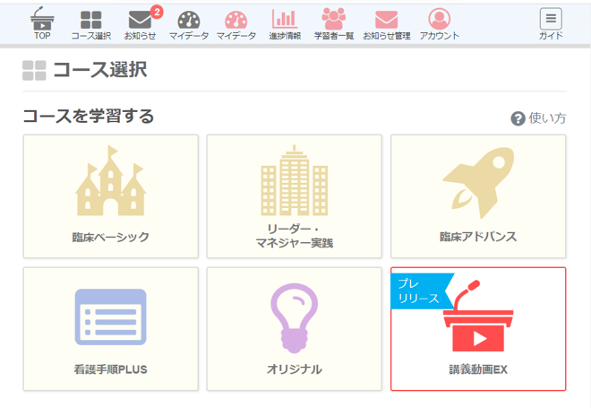Choose the オリジナル lightbulb course tile

pyautogui.click(x=294, y=328)
